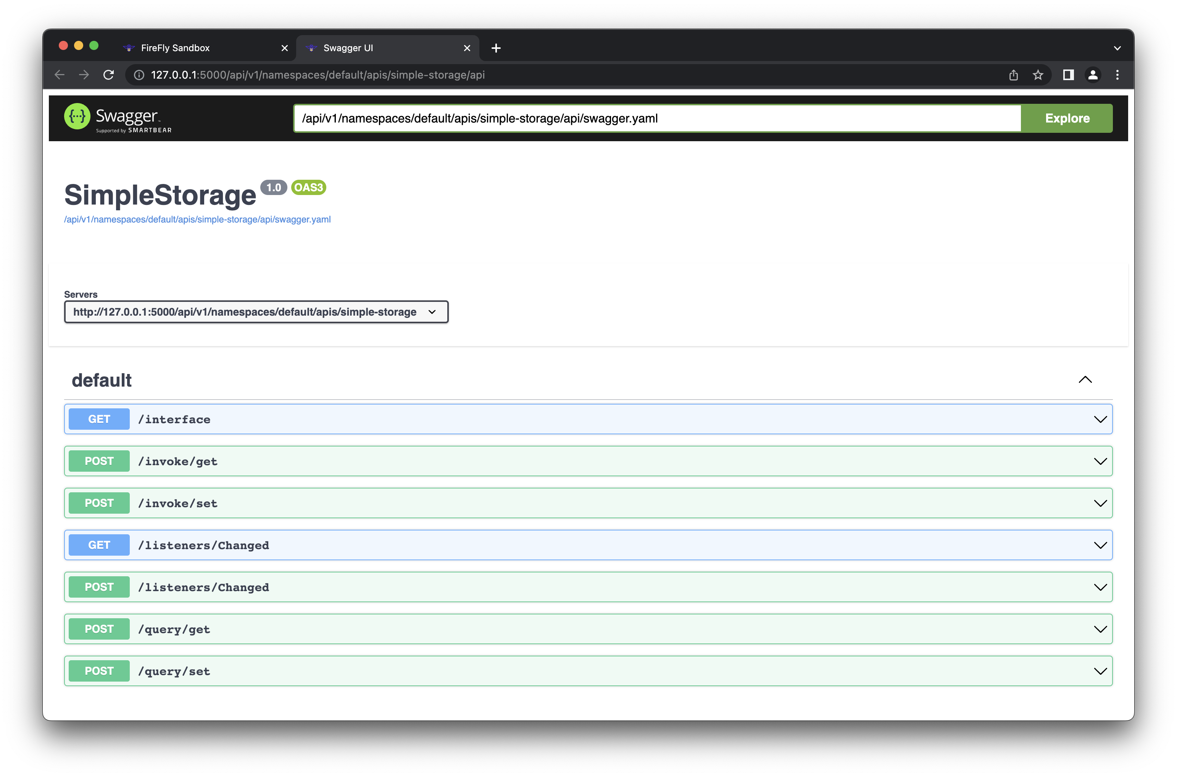Image resolution: width=1177 pixels, height=777 pixels.
Task: Bookmark this page with star icon
Action: tap(1038, 75)
